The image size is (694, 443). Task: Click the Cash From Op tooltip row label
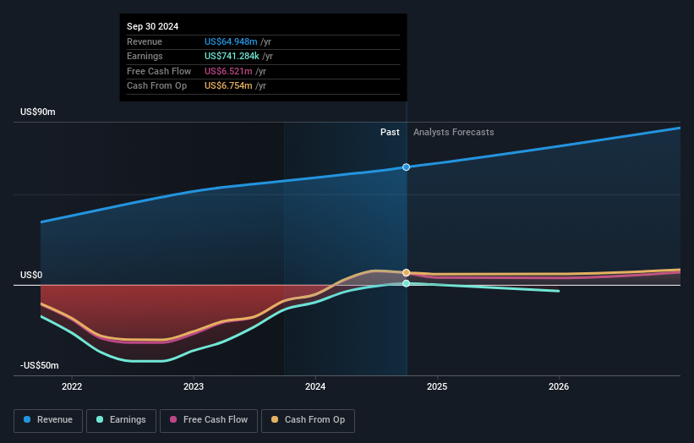[156, 86]
